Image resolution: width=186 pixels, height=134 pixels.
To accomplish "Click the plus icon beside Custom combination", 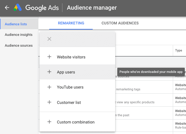I will (x=49, y=122).
